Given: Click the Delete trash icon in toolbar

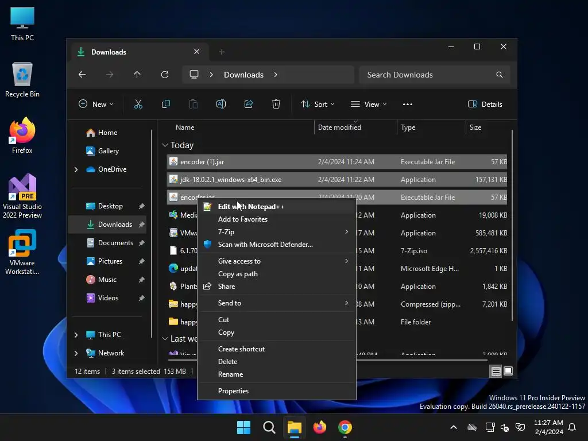Looking at the screenshot, I should [276, 105].
